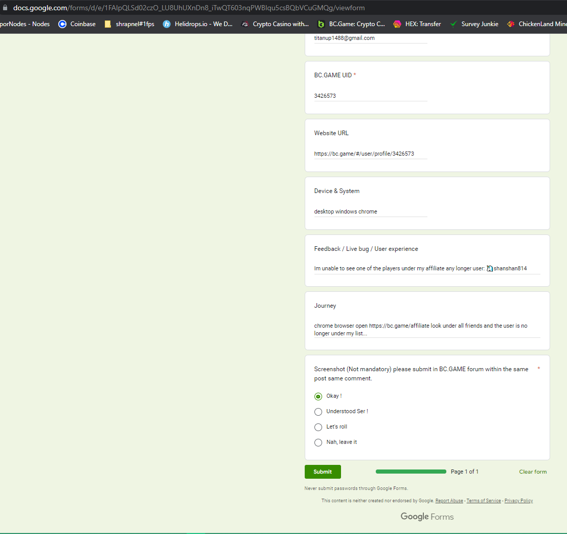
Task: Select the "Let's roll" radio option
Action: pos(318,427)
